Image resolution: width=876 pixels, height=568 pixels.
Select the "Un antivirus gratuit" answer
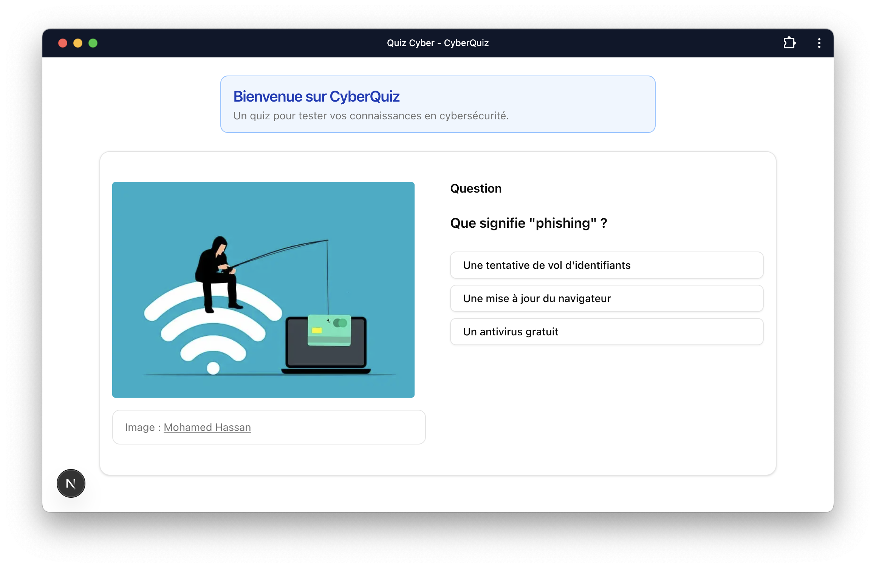606,332
